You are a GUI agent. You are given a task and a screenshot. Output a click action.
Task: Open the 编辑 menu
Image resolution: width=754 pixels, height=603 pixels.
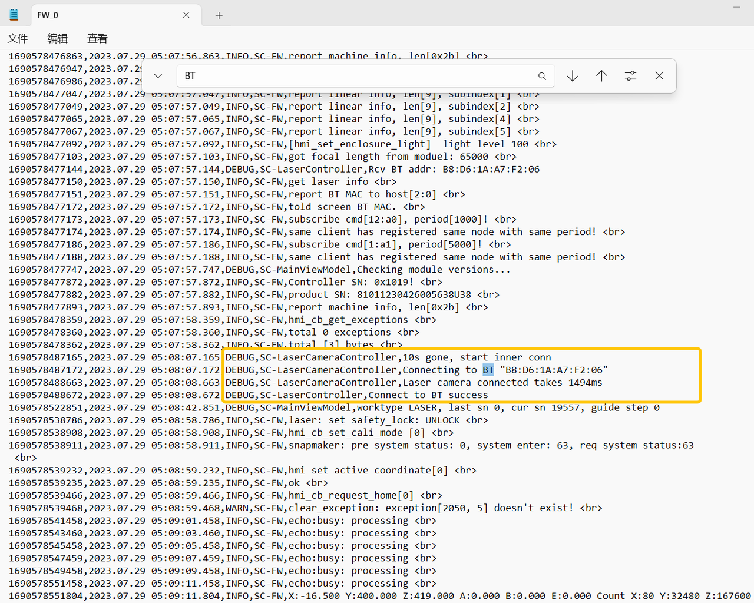(x=57, y=38)
